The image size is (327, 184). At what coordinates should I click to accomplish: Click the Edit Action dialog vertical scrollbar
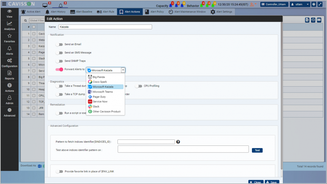[282, 96]
